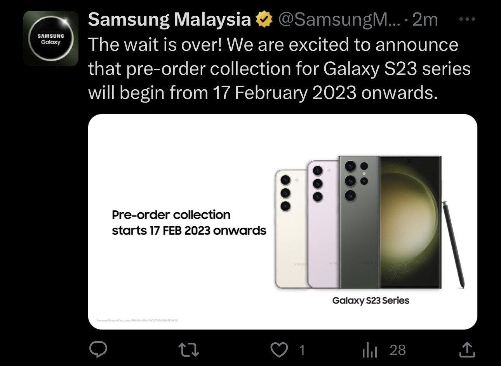Open Samsung Galaxy profile avatar
The width and height of the screenshot is (501, 366).
[x=51, y=38]
